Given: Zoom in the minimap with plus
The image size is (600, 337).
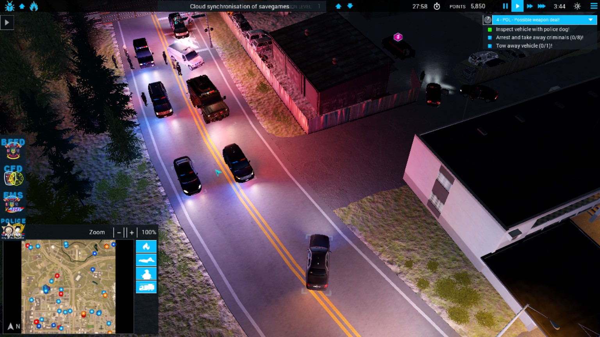Looking at the screenshot, I should click(132, 232).
